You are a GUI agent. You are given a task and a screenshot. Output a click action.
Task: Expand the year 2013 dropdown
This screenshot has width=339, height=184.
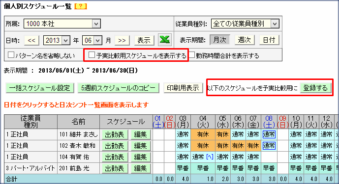[57, 40]
